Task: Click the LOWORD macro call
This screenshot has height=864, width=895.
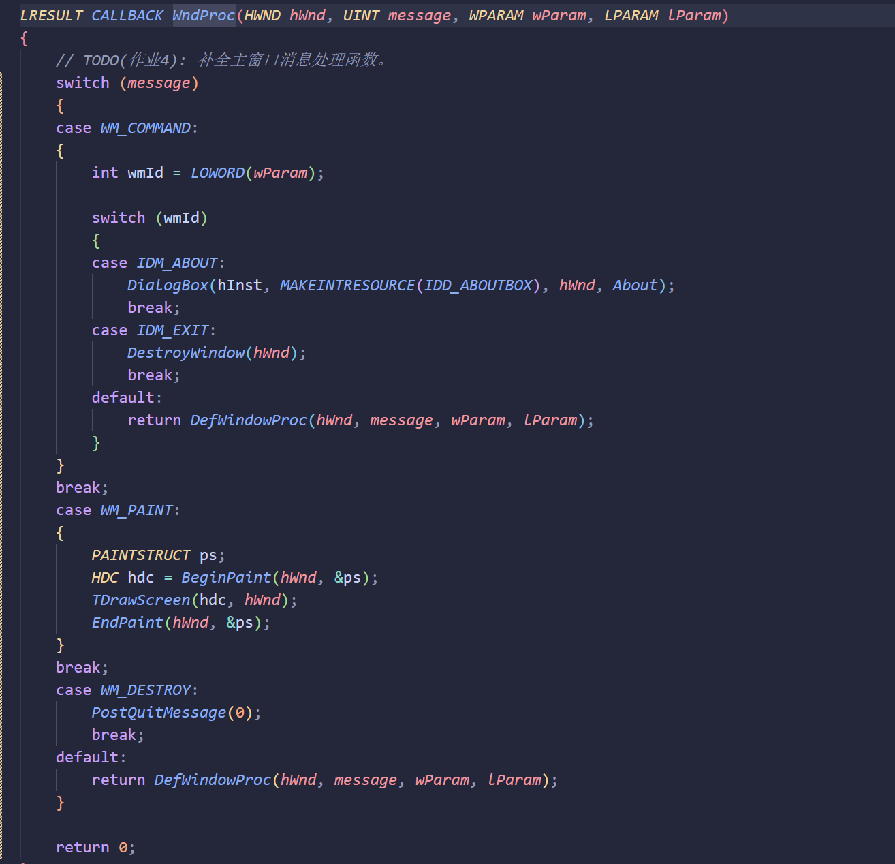Action: click(x=217, y=173)
